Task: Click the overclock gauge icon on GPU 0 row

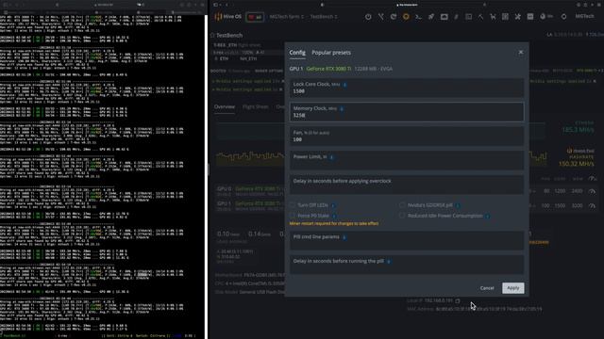Action: click(592, 191)
